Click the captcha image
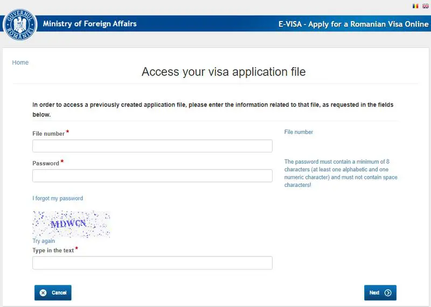Screen dimensions: 431x307 point(71,224)
